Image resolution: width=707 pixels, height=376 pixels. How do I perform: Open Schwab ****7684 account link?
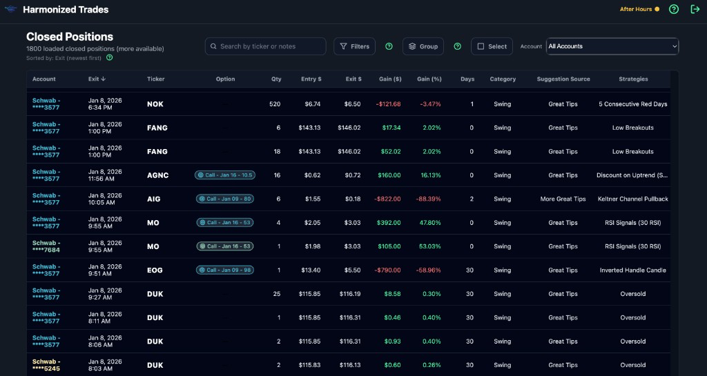pyautogui.click(x=46, y=246)
